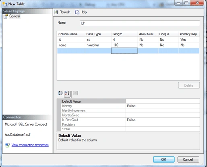Click the empty row's Column Name cell
This screenshot has width=207, height=167.
click(71, 51)
